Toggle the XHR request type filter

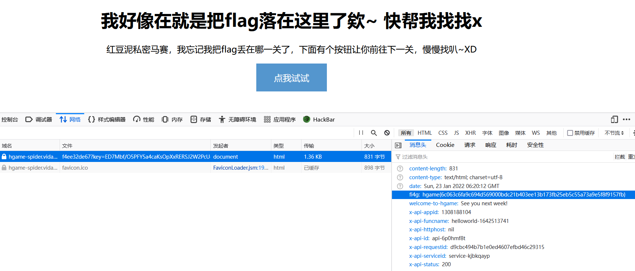470,133
